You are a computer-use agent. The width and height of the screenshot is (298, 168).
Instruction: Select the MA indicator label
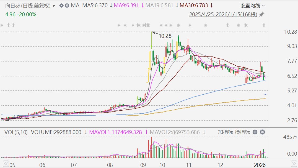(x=75, y=6)
